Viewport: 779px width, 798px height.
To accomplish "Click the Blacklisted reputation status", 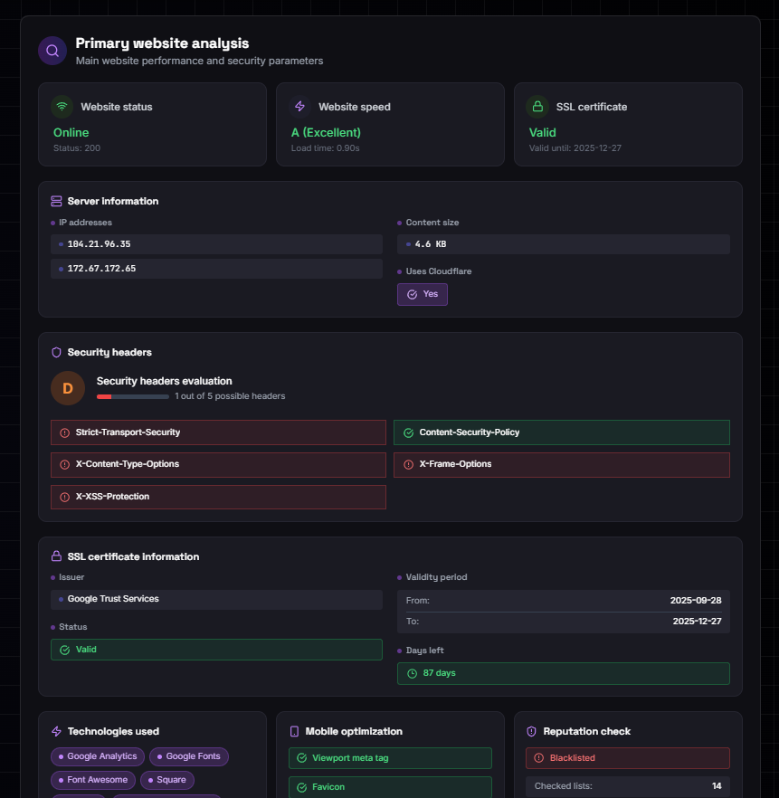I will click(627, 758).
